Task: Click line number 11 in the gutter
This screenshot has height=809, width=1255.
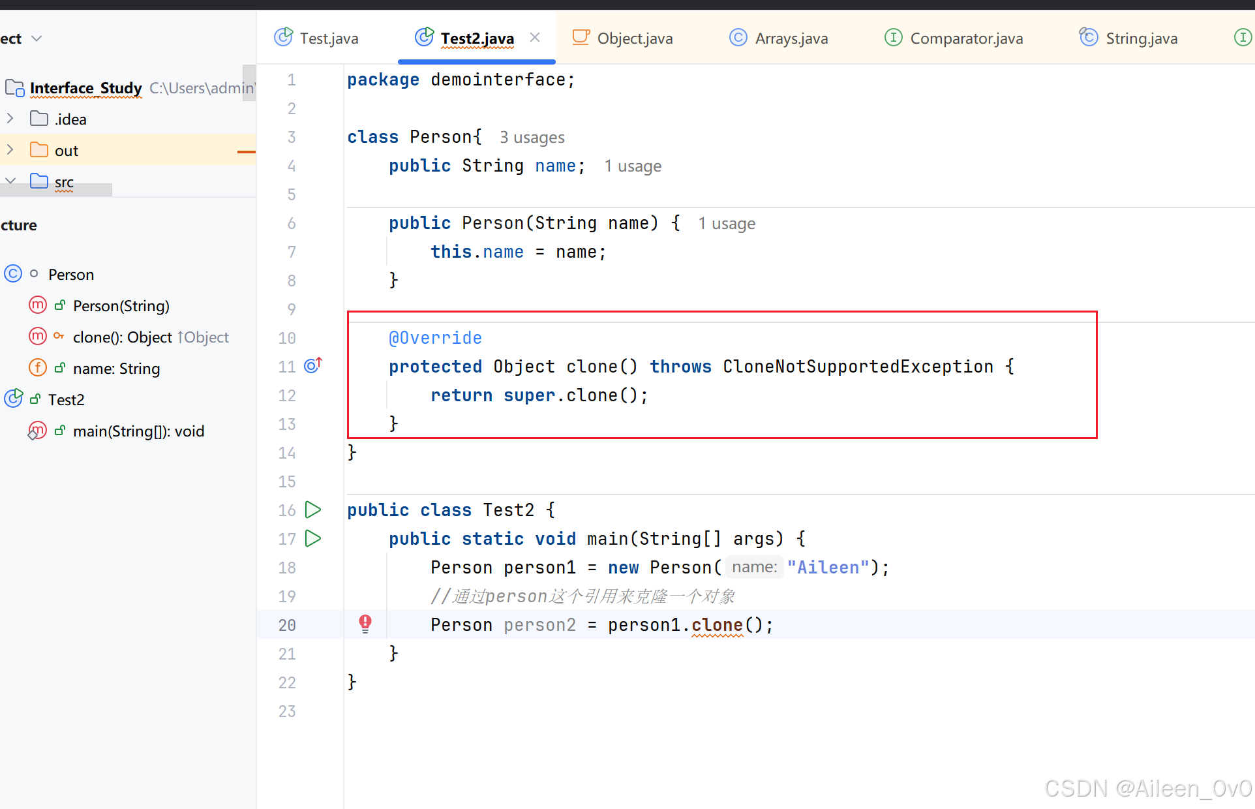Action: tap(287, 367)
